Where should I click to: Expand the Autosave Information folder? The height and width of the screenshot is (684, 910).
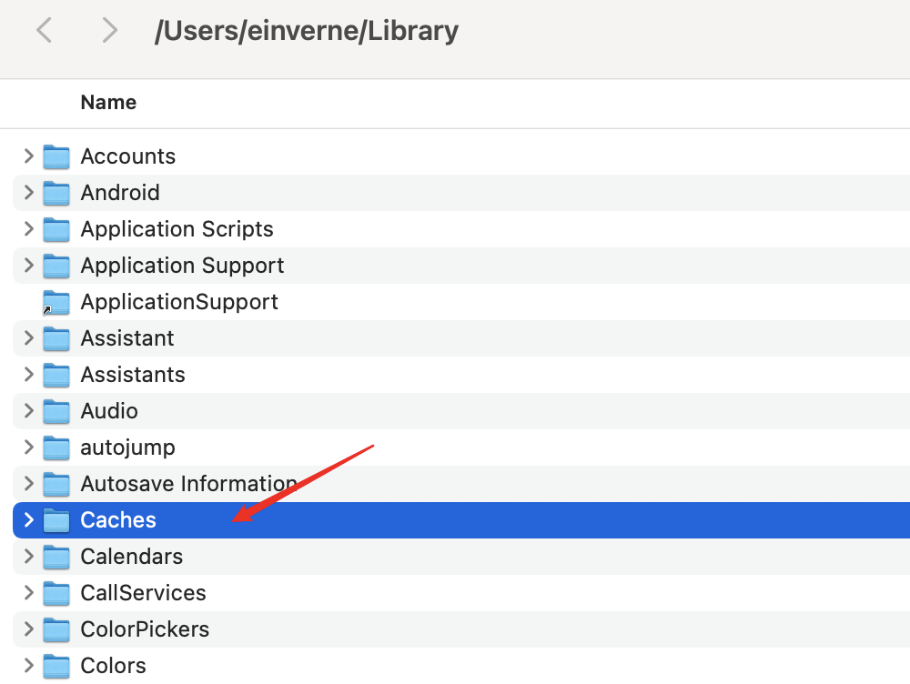(28, 484)
